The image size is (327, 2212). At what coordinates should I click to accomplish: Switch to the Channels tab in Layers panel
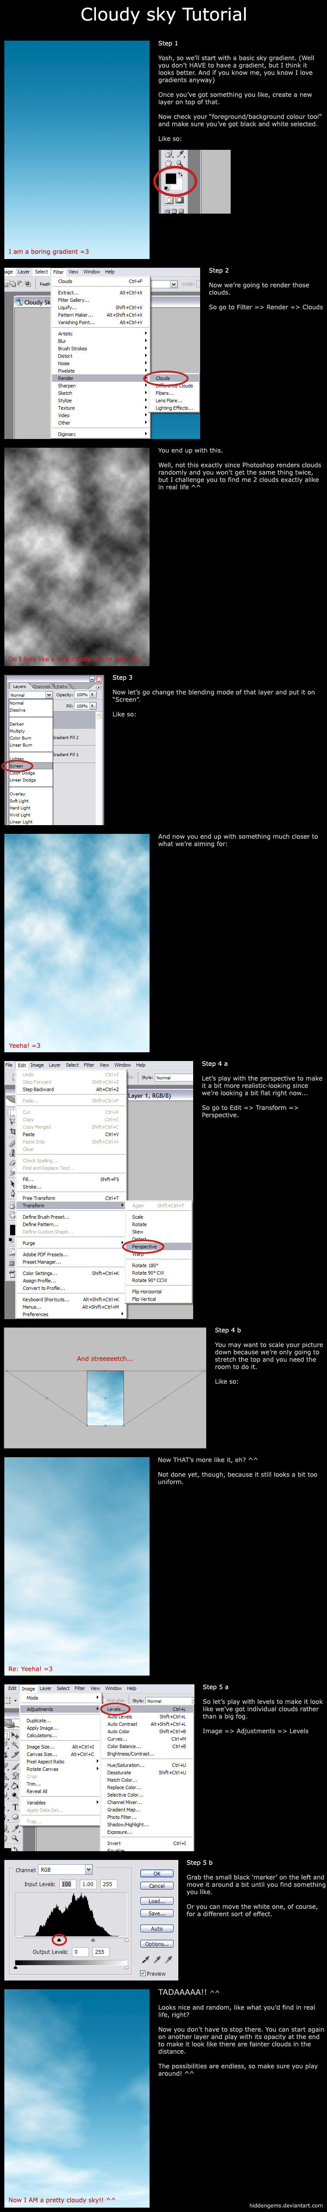tap(41, 686)
